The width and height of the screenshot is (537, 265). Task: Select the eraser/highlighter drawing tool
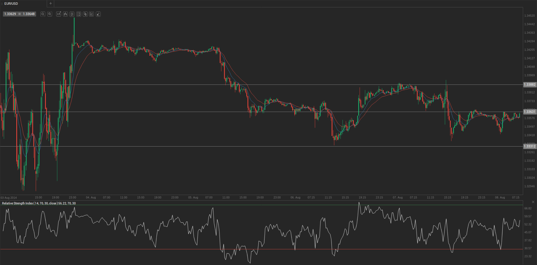click(98, 14)
